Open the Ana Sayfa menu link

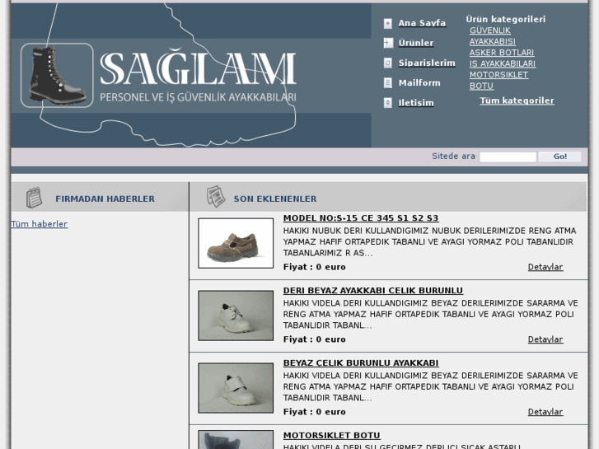(422, 23)
